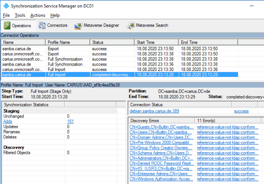The width and height of the screenshot is (264, 184).
Task: Open CN=Schema Admins discovery error link
Action: 161,153
